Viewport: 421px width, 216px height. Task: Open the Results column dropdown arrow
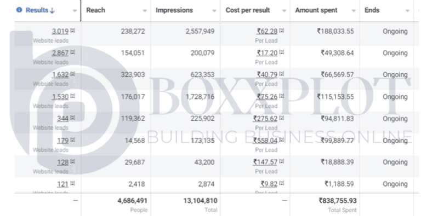point(75,11)
